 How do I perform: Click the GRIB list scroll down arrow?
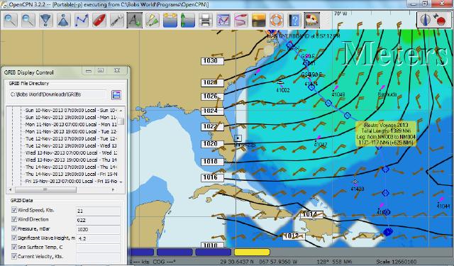coord(121,182)
